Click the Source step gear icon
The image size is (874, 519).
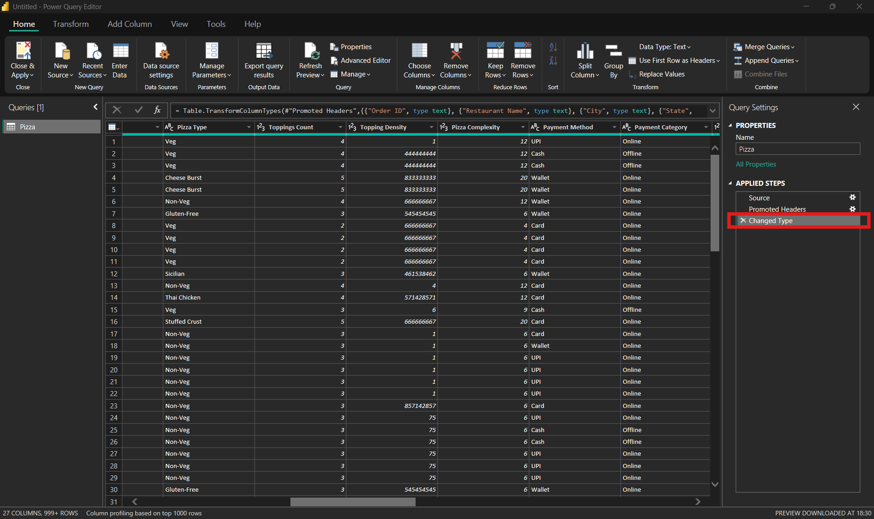coord(852,198)
